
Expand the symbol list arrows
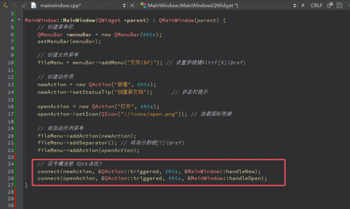click(x=294, y=5)
